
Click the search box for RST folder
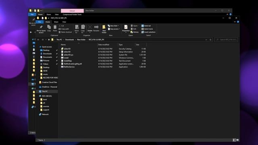(226, 39)
